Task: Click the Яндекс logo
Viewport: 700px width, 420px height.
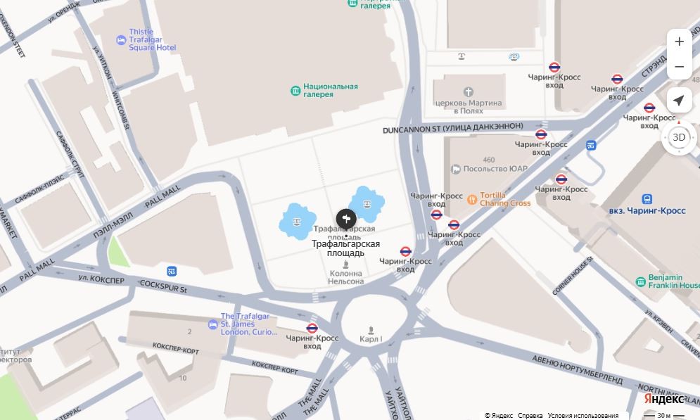Action: coord(664,399)
